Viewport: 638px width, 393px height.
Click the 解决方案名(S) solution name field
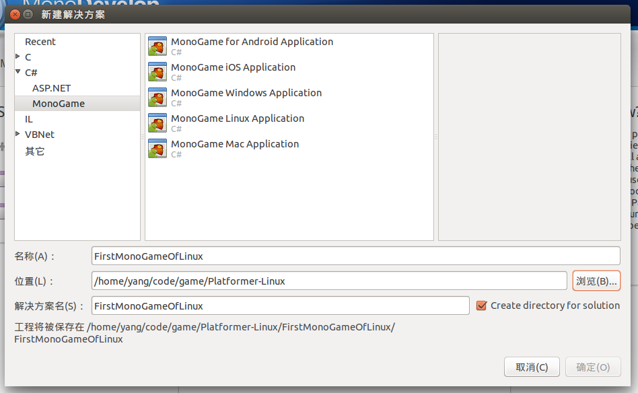tap(281, 306)
